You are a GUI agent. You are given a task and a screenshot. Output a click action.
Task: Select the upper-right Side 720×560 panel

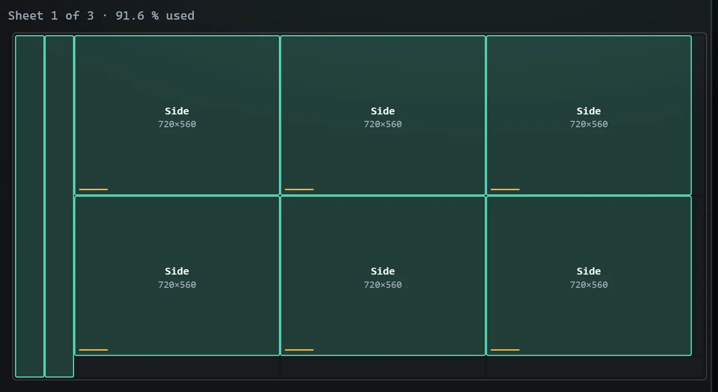(x=588, y=115)
